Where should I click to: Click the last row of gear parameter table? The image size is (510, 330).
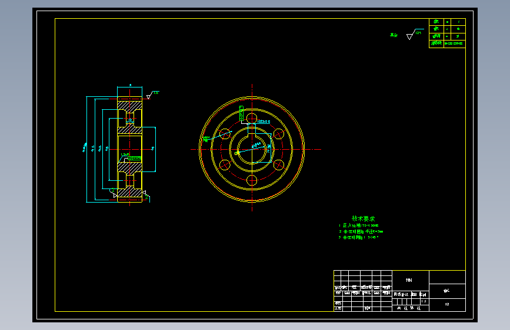point(447,43)
